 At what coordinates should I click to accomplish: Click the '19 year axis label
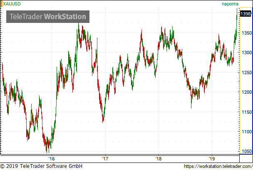click(212, 159)
